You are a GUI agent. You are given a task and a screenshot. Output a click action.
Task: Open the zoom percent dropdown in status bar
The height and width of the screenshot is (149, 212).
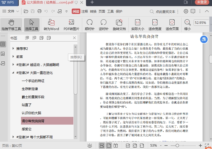[x=161, y=146]
